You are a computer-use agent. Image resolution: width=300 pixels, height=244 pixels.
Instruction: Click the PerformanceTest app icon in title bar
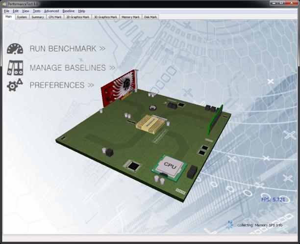[4, 4]
